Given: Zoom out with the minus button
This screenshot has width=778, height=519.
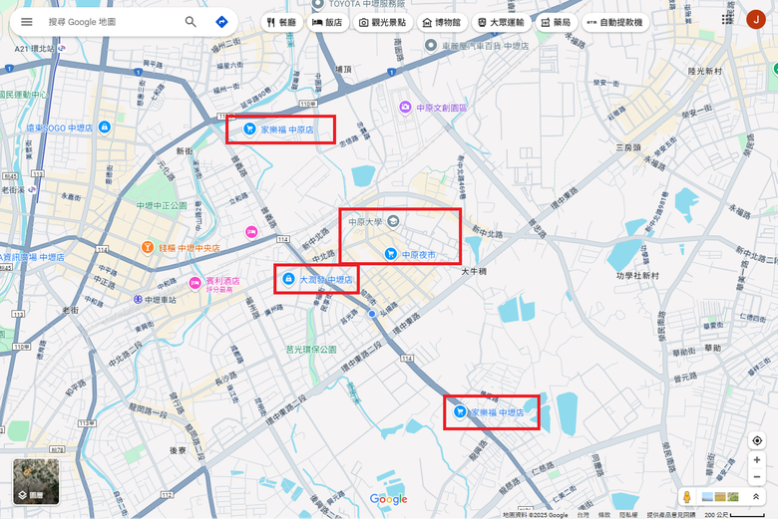Looking at the screenshot, I should tap(757, 477).
